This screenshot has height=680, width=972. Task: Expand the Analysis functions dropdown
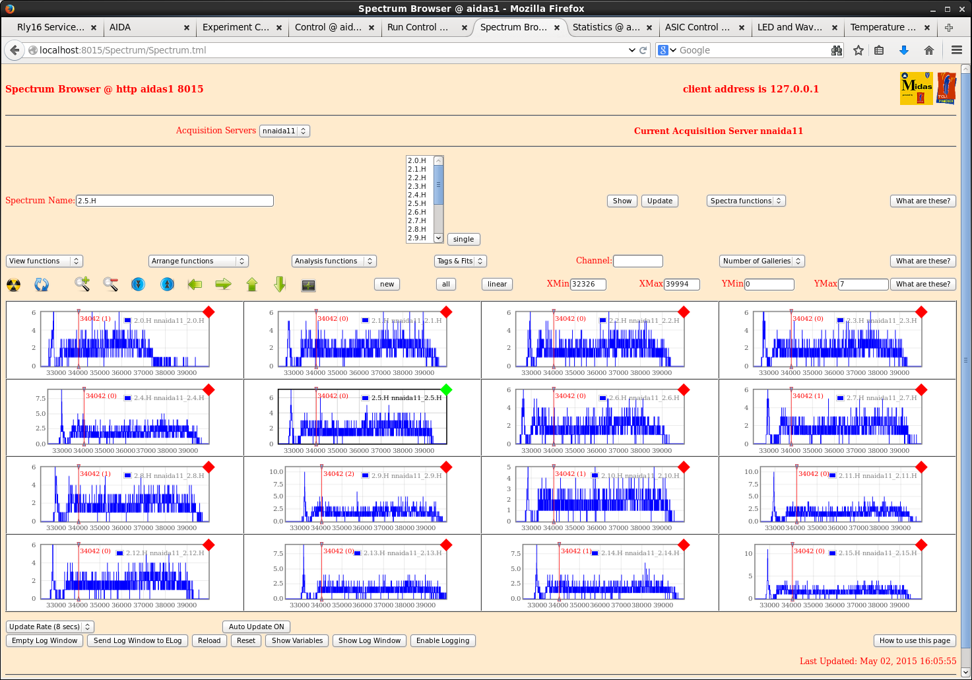(x=333, y=261)
